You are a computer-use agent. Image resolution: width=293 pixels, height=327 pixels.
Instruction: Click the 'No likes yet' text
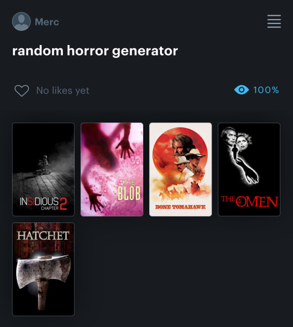62,91
